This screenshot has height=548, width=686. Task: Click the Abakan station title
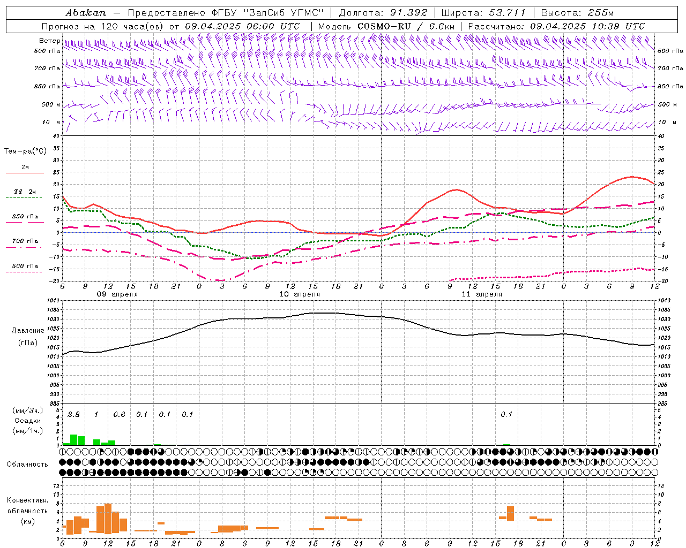click(86, 13)
